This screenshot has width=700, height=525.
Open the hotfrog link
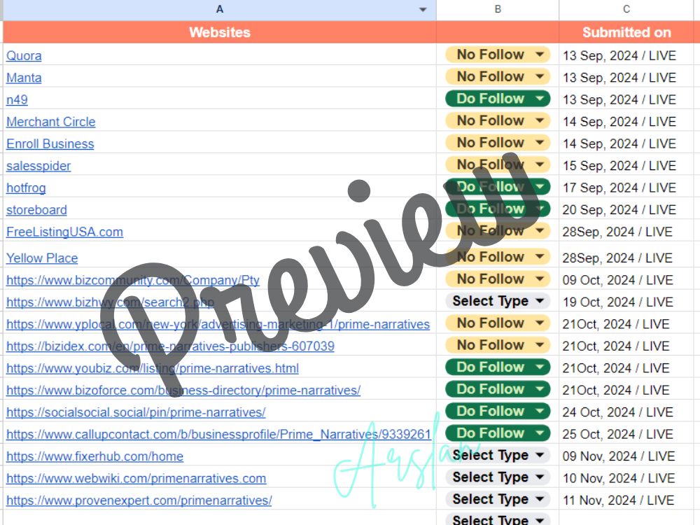pyautogui.click(x=26, y=188)
